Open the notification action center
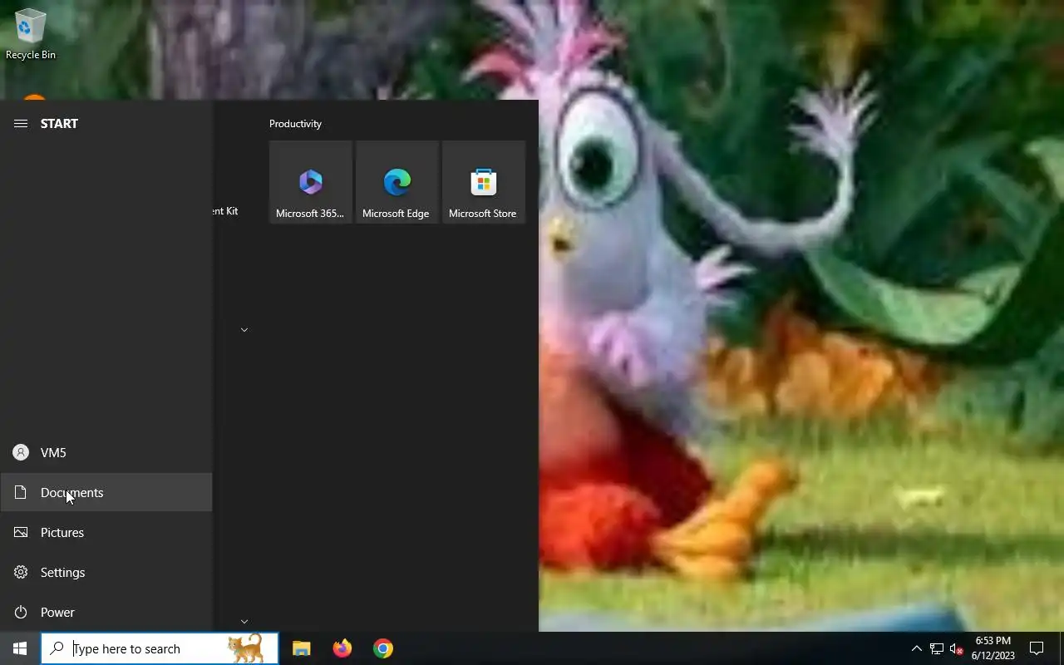This screenshot has width=1064, height=665. click(x=1037, y=648)
